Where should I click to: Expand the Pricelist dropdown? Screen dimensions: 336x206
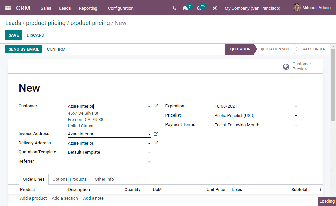coord(296,116)
